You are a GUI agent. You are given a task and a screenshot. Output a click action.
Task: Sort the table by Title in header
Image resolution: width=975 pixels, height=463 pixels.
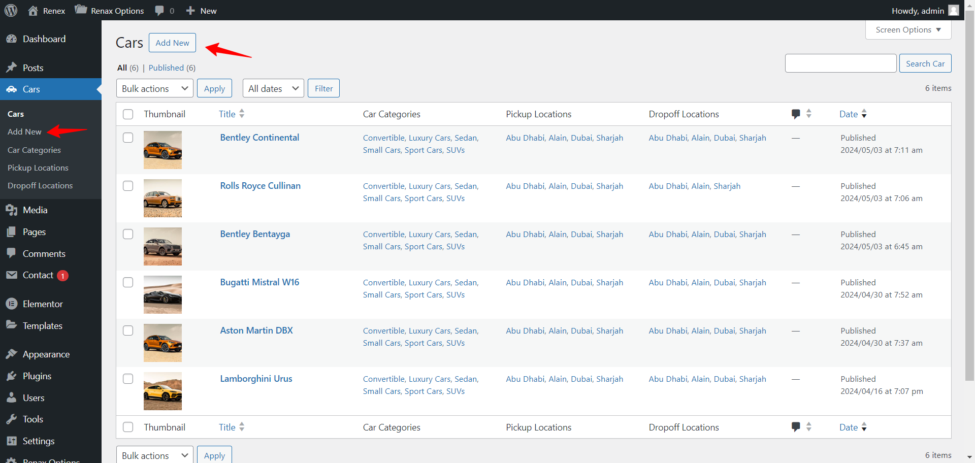click(232, 114)
